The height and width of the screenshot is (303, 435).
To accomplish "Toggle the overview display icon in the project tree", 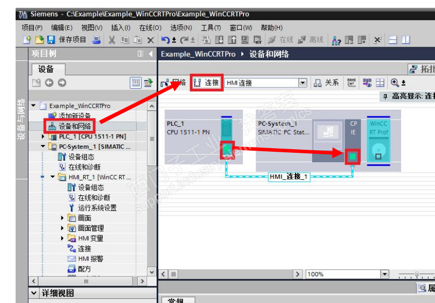I will (136, 83).
